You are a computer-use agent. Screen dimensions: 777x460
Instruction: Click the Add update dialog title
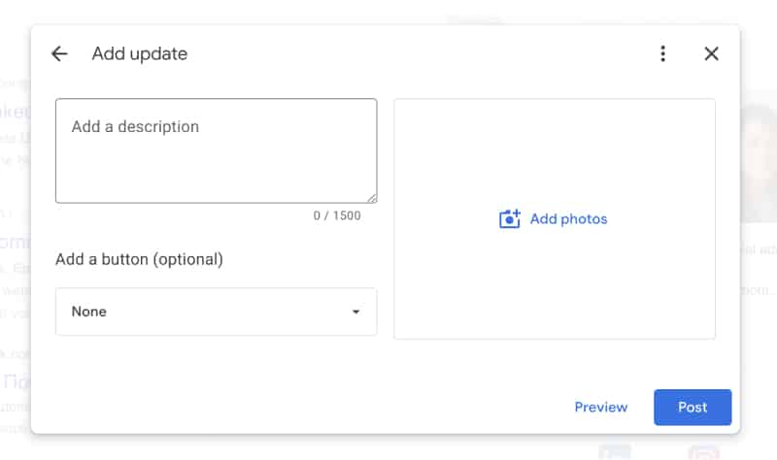140,53
